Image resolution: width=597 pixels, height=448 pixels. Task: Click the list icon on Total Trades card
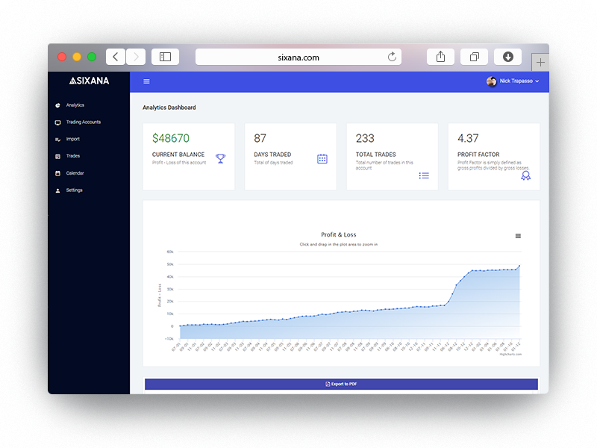(424, 175)
